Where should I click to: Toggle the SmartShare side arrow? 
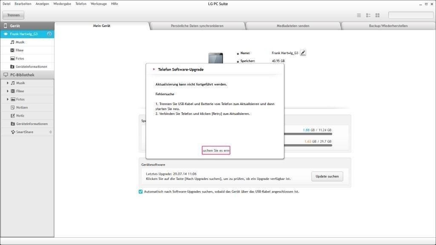point(51,132)
